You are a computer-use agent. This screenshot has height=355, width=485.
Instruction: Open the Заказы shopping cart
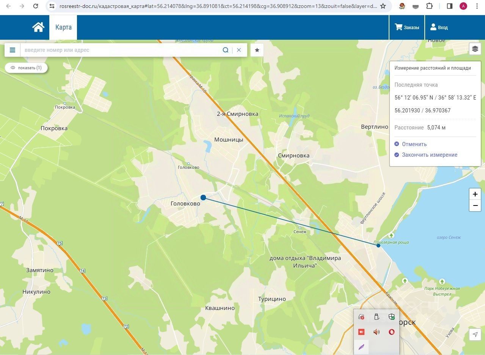click(x=407, y=27)
